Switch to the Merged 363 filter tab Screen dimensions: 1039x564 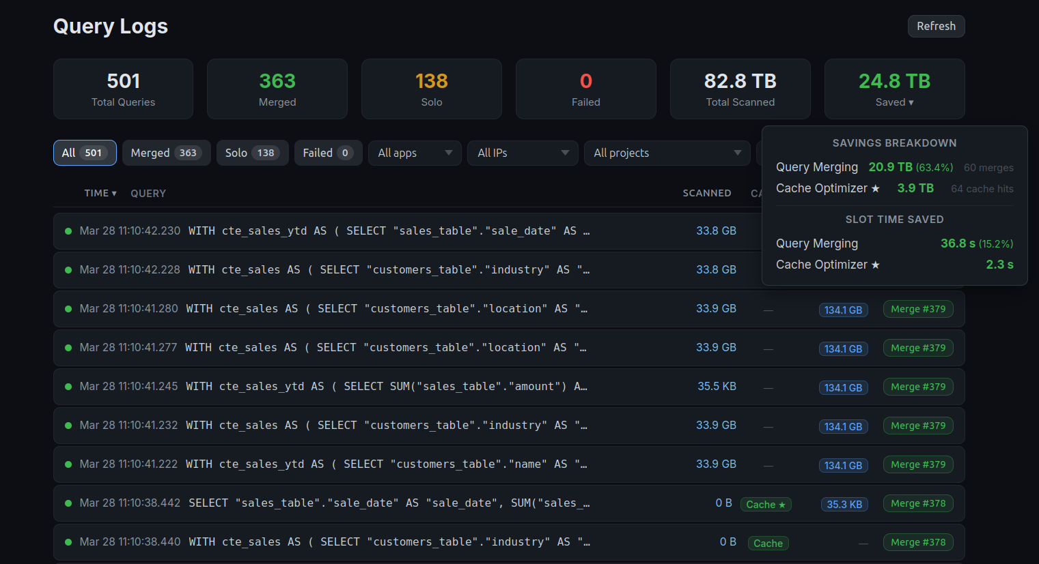coord(167,153)
